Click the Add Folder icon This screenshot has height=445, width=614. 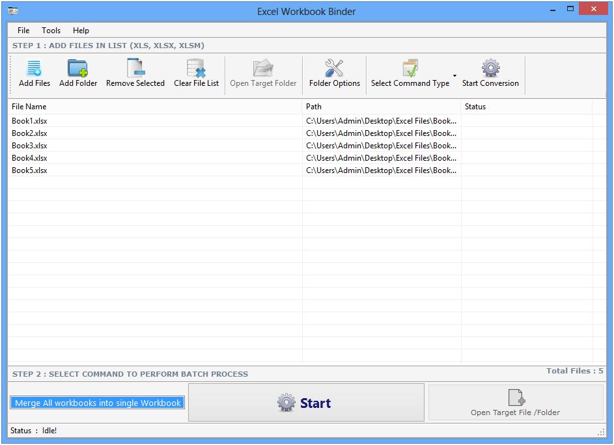pyautogui.click(x=77, y=68)
